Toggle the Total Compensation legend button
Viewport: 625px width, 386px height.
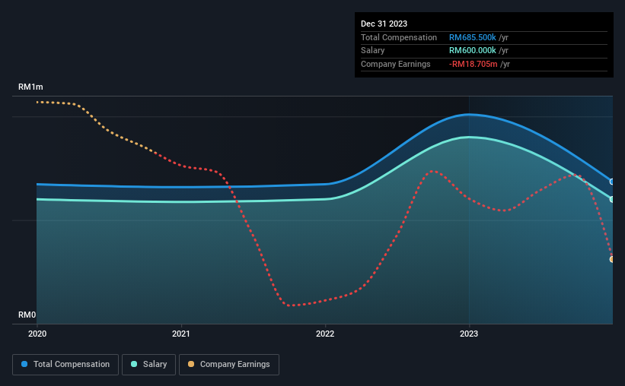click(x=65, y=365)
